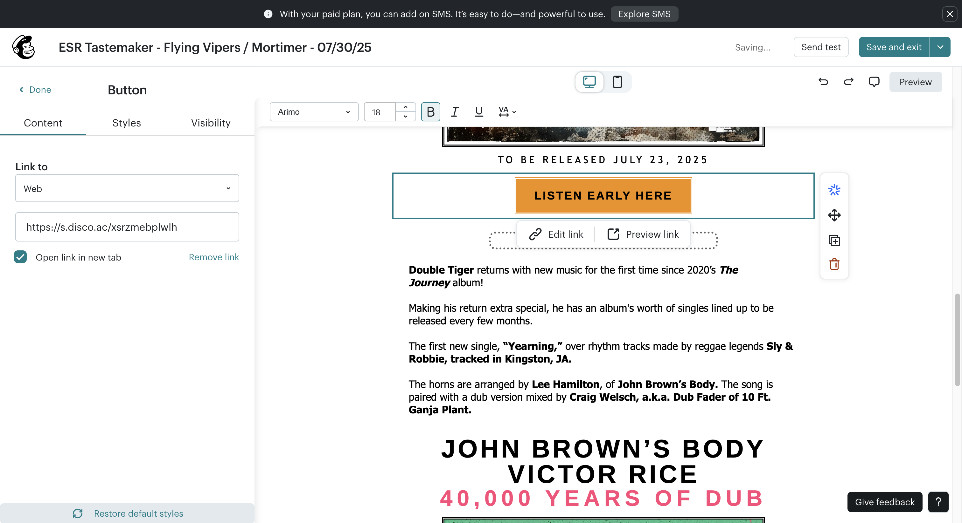Toggle bold formatting
Screen dimensions: 962x523
tap(431, 112)
